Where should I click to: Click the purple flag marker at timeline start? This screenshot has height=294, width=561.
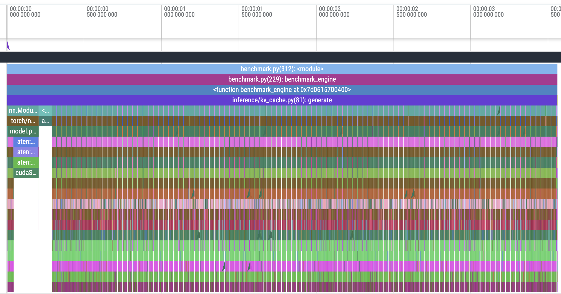click(8, 45)
